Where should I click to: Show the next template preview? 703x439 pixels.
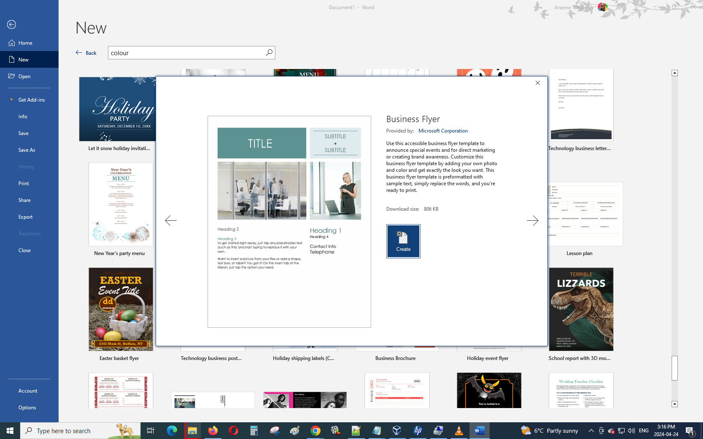[x=532, y=220]
